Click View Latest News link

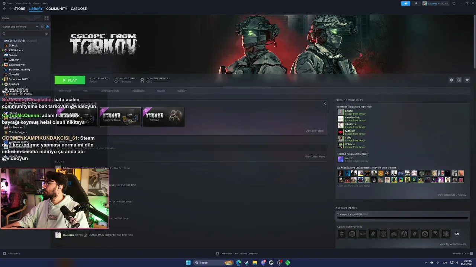[315, 156]
